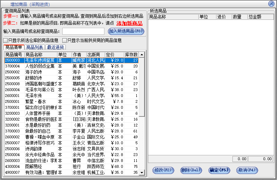Click publisher cell 中国书店
This screenshot has height=180, width=277.
tap(96, 72)
